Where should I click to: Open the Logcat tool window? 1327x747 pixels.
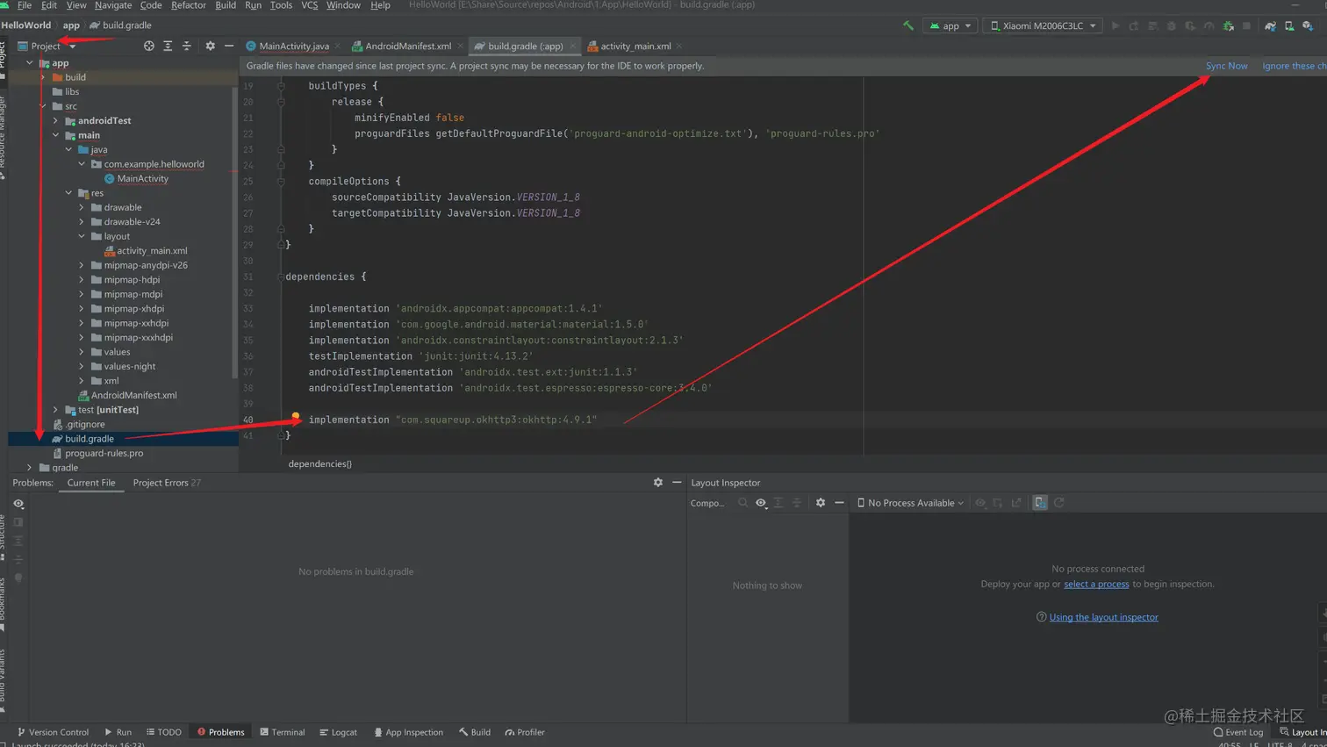coord(338,732)
